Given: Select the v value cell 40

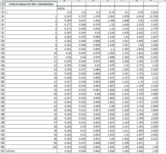Looking at the screenshot, I should [x=31, y=139].
